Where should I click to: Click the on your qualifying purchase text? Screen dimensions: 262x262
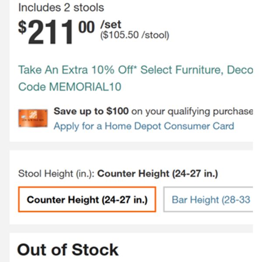click(x=192, y=111)
